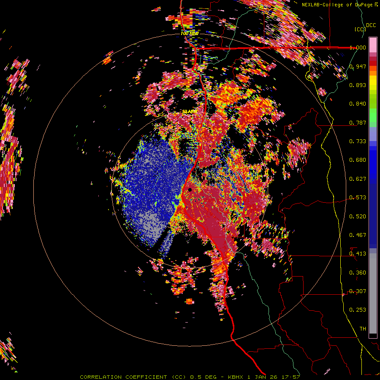Select the 0.307 scale value

coord(358,291)
